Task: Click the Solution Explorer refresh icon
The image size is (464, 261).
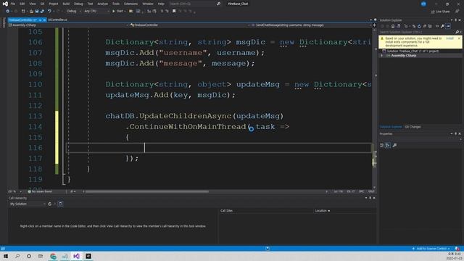Action: click(419, 26)
